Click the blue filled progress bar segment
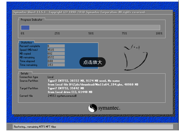 coord(25,28)
